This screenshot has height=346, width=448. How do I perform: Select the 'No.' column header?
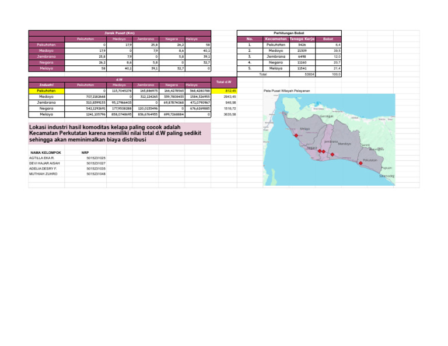click(x=250, y=39)
